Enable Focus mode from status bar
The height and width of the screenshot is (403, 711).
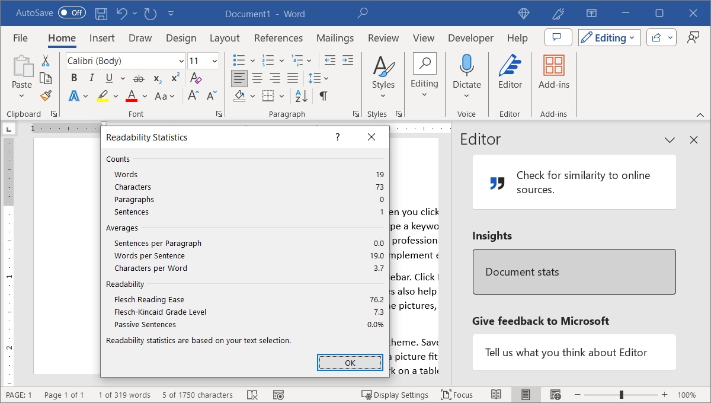tap(457, 395)
